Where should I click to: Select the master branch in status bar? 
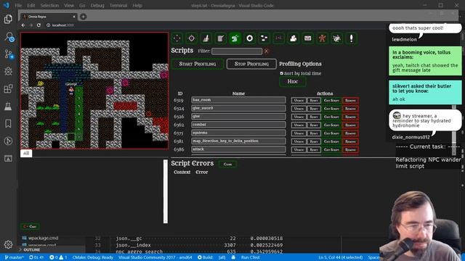(14, 257)
